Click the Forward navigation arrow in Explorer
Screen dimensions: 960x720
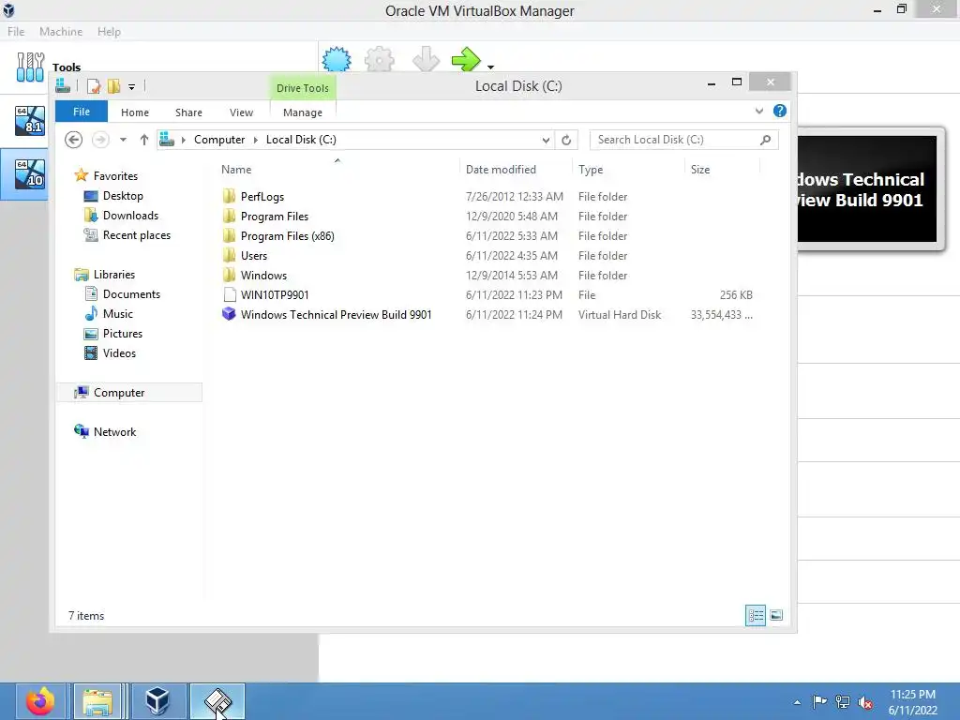(x=100, y=140)
